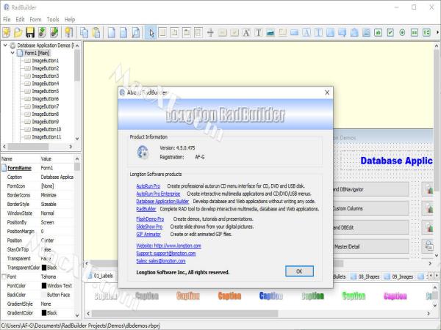Open the FlashDemo Pro link
Viewport: 441px width, 330px height.
click(150, 219)
